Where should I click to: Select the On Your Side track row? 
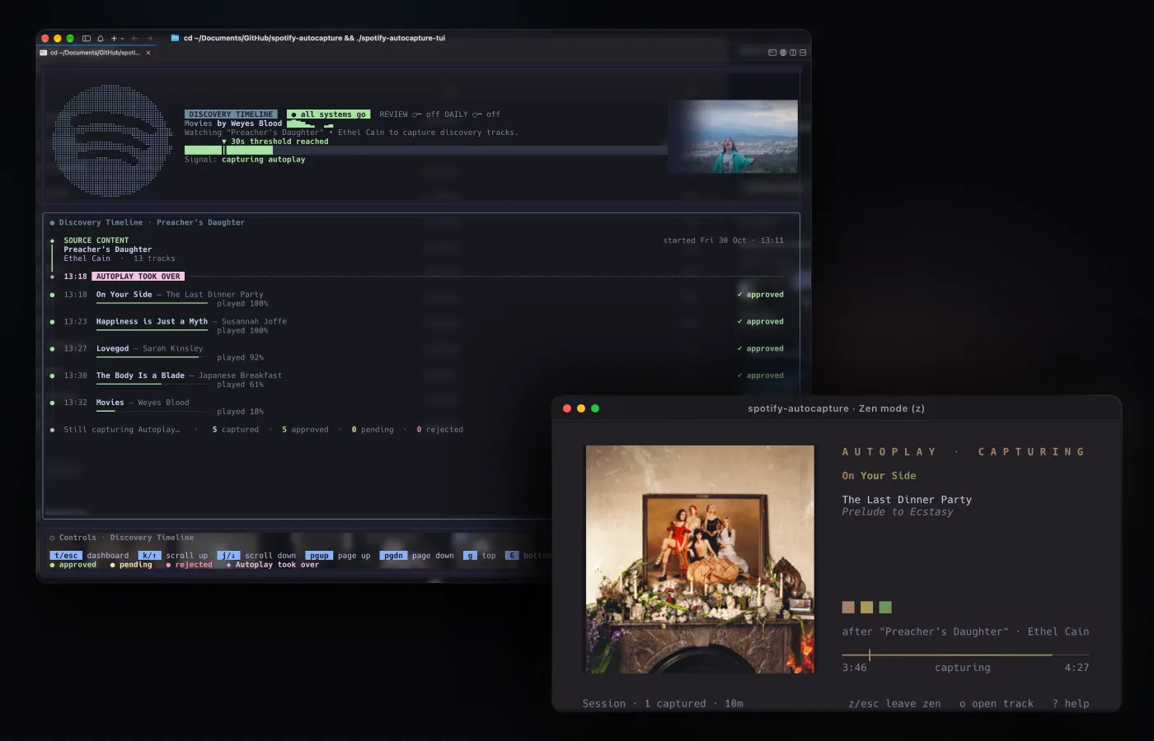click(x=416, y=298)
